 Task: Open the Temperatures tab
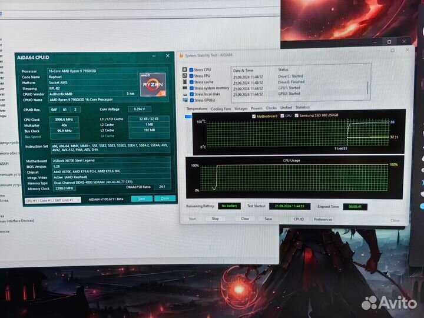197,109
